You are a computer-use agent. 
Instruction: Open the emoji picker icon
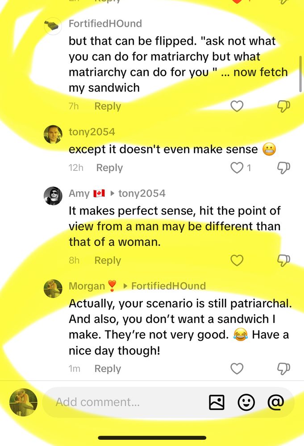point(246,402)
